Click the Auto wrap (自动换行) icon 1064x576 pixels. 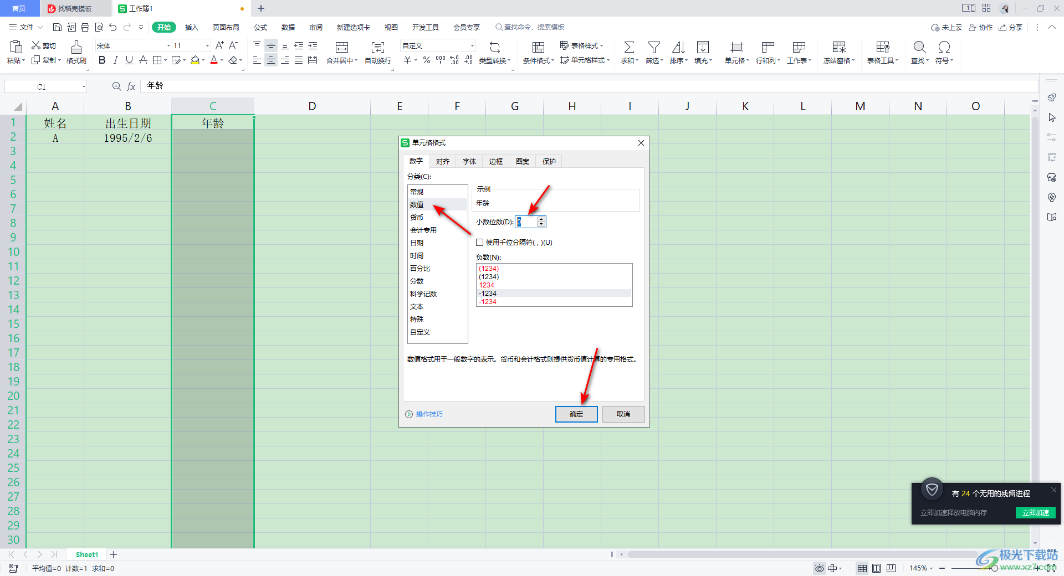pyautogui.click(x=378, y=47)
